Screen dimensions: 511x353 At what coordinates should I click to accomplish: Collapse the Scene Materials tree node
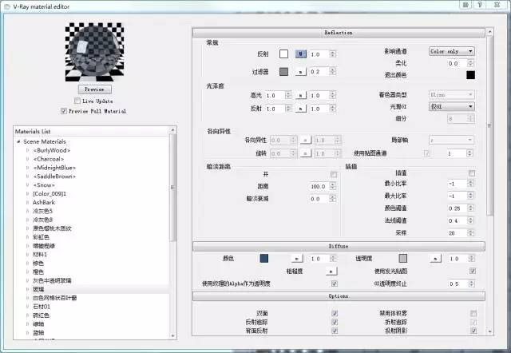[18, 141]
